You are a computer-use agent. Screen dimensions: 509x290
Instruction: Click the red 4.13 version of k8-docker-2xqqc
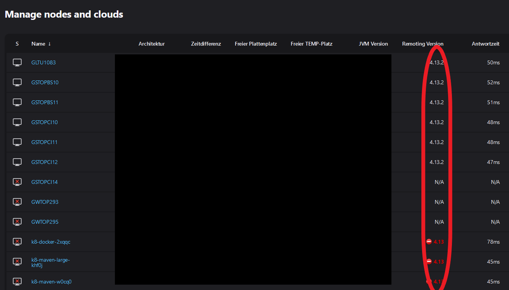pyautogui.click(x=439, y=242)
